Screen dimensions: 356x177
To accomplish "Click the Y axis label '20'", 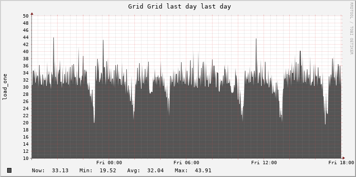I will coord(26,123).
